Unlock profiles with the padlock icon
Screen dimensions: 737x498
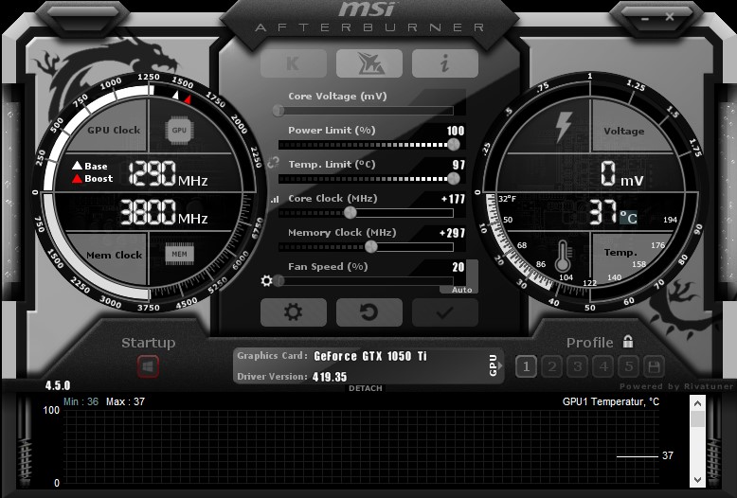(628, 341)
